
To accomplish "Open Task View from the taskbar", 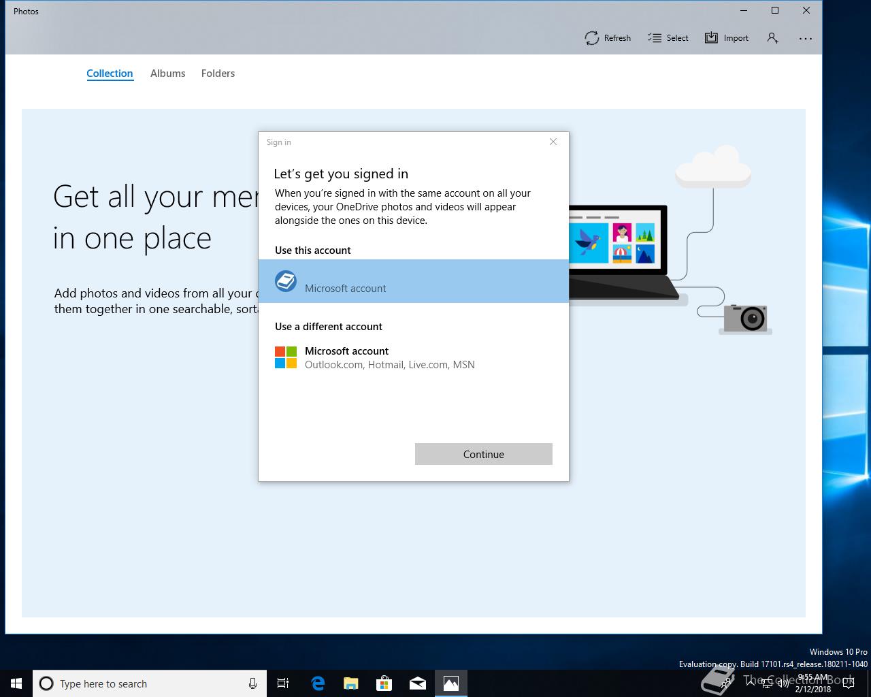I will (283, 683).
